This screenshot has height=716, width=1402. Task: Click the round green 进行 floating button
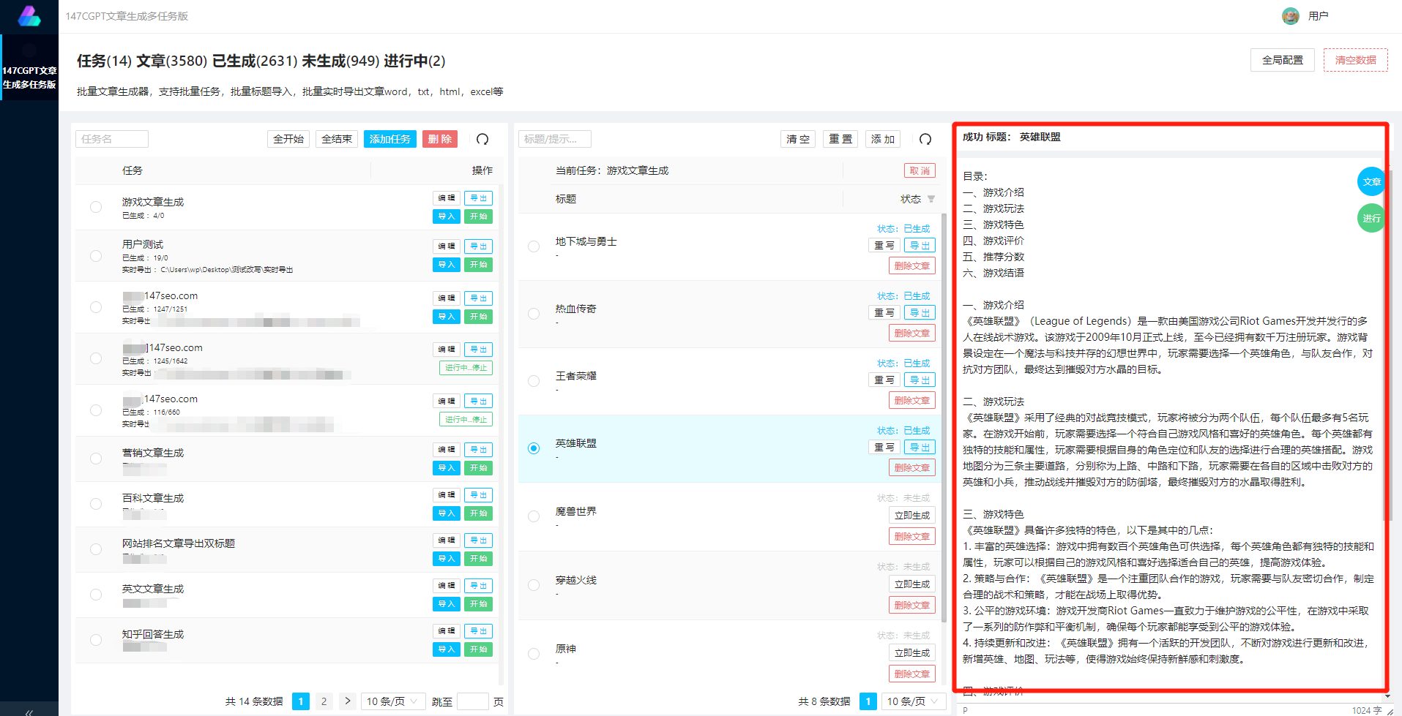click(1371, 218)
